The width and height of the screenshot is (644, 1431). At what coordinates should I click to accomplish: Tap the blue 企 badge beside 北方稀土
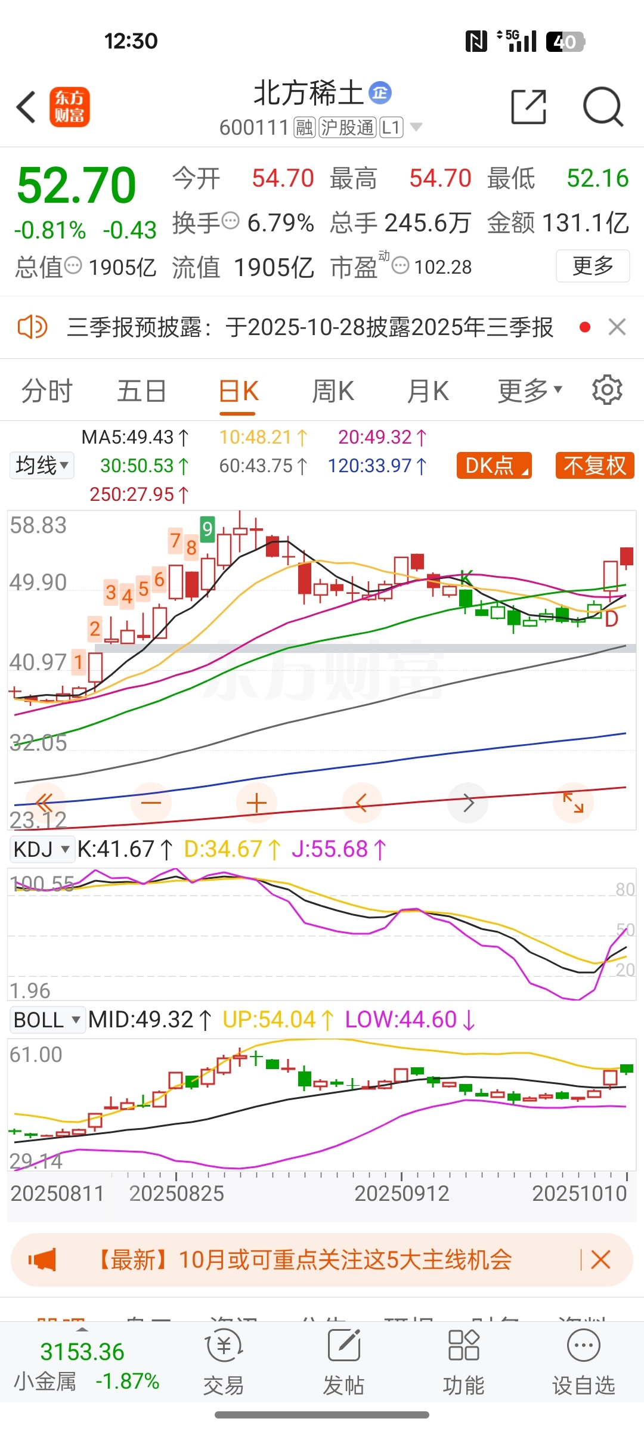pyautogui.click(x=380, y=93)
